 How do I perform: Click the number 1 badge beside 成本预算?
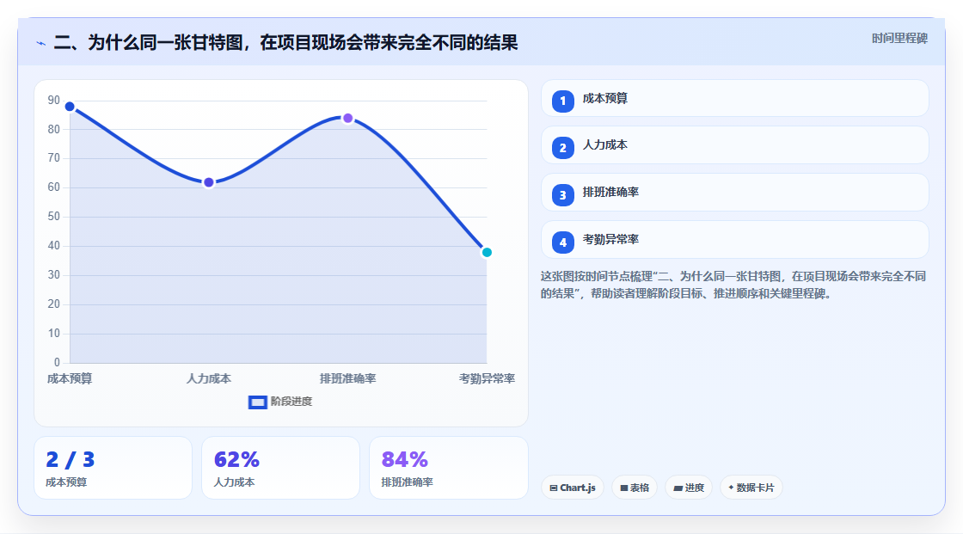point(562,101)
